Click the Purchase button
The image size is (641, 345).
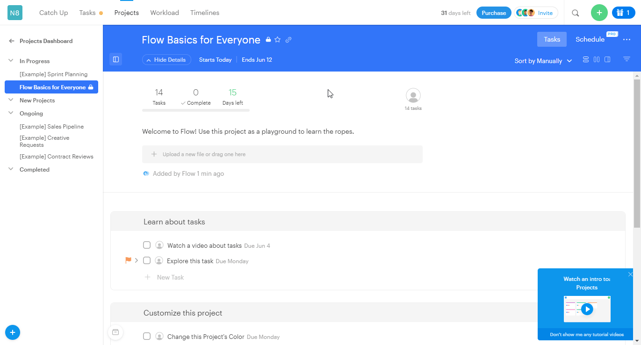pos(494,13)
